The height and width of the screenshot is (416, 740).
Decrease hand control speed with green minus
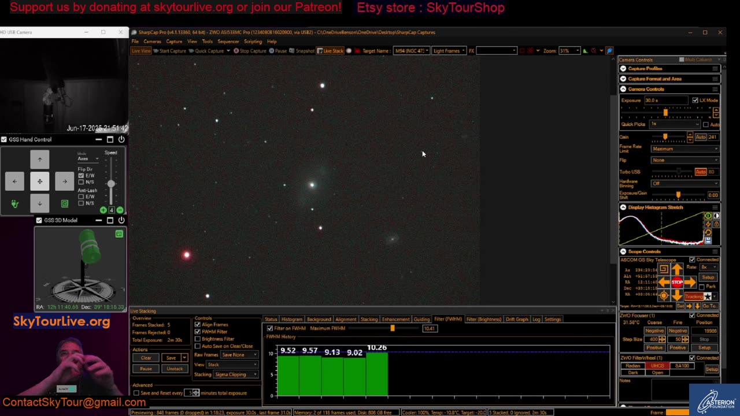pos(120,210)
